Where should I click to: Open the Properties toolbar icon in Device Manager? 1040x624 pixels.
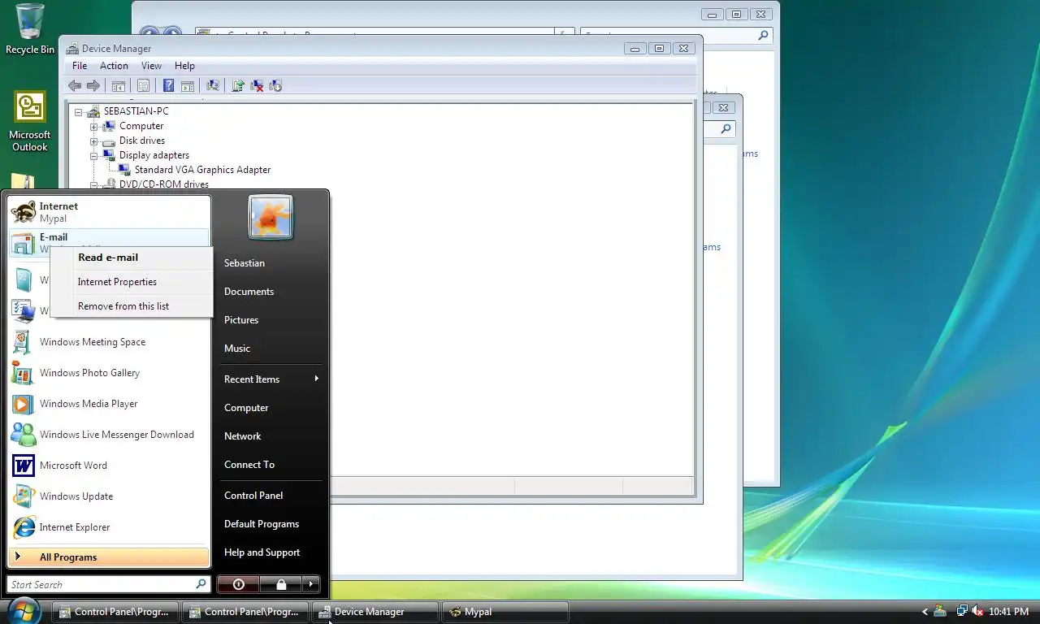143,85
